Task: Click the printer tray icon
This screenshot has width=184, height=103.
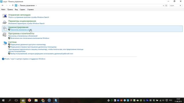Action: [x=109, y=100]
